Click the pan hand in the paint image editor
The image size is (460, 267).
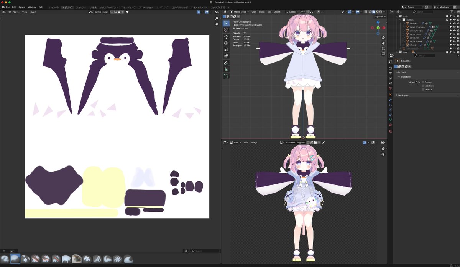click(x=217, y=24)
